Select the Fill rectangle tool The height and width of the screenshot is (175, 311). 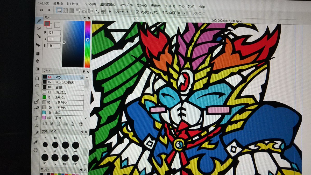pyautogui.click(x=38, y=53)
